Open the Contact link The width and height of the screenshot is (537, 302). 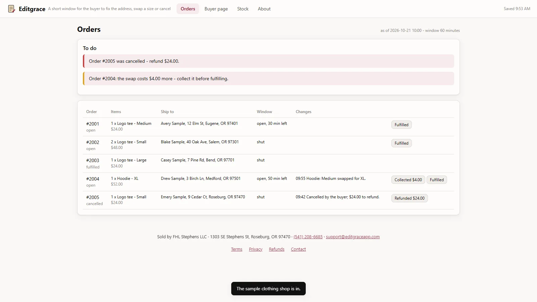298,249
